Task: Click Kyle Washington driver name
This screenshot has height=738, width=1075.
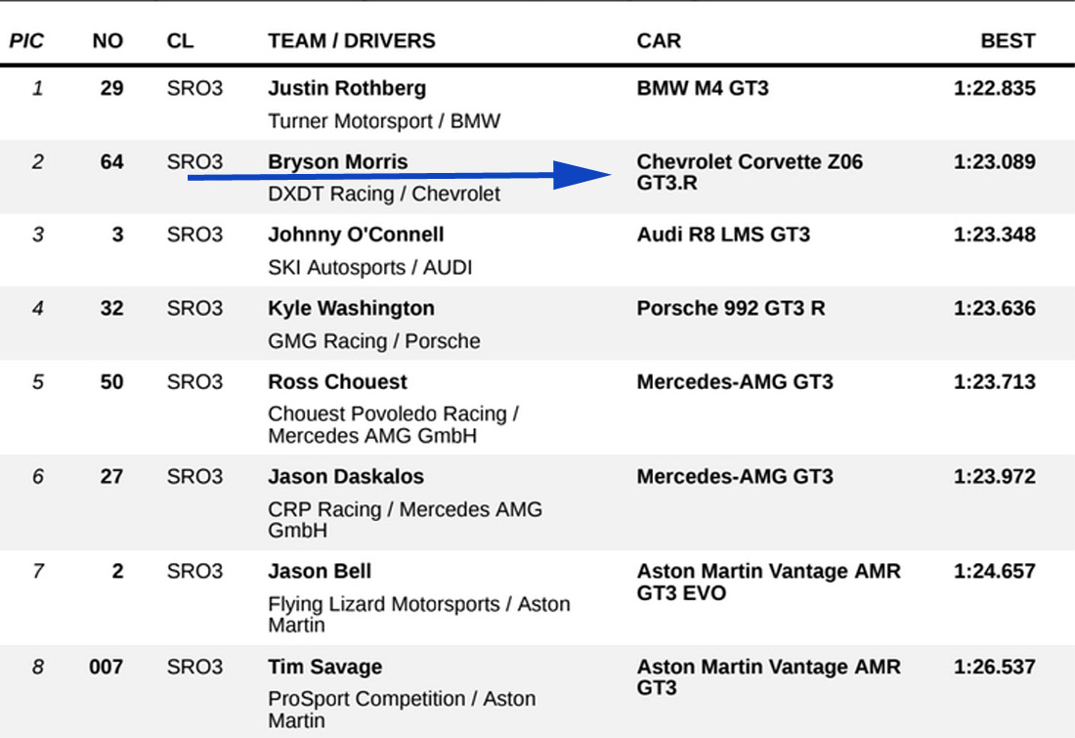Action: point(351,308)
